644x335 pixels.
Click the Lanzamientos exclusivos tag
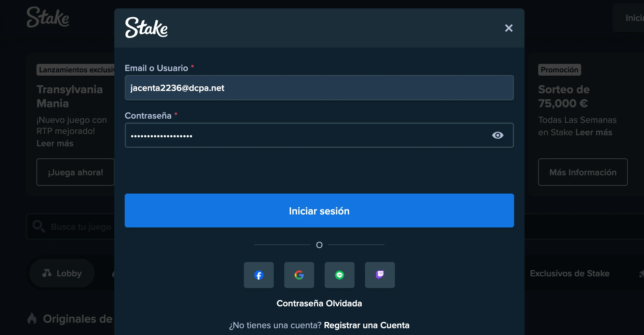tap(76, 70)
